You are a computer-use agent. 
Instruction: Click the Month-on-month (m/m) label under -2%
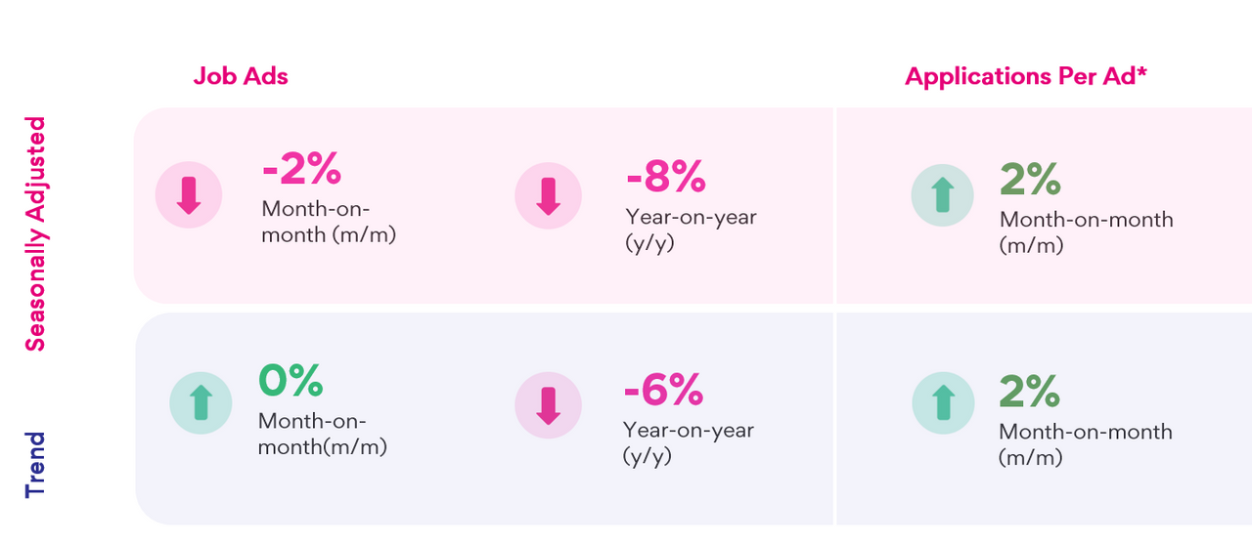tap(329, 222)
